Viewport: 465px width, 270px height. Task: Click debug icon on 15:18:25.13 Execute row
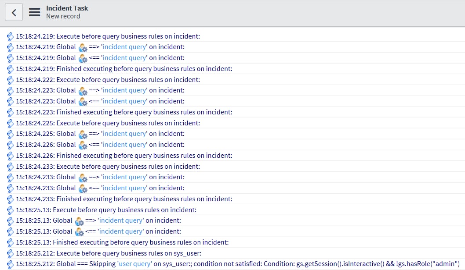pyautogui.click(x=10, y=210)
